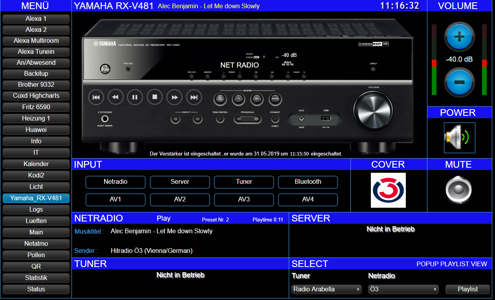Click the music note power button on receiver
495x300 pixels.
coord(104,69)
